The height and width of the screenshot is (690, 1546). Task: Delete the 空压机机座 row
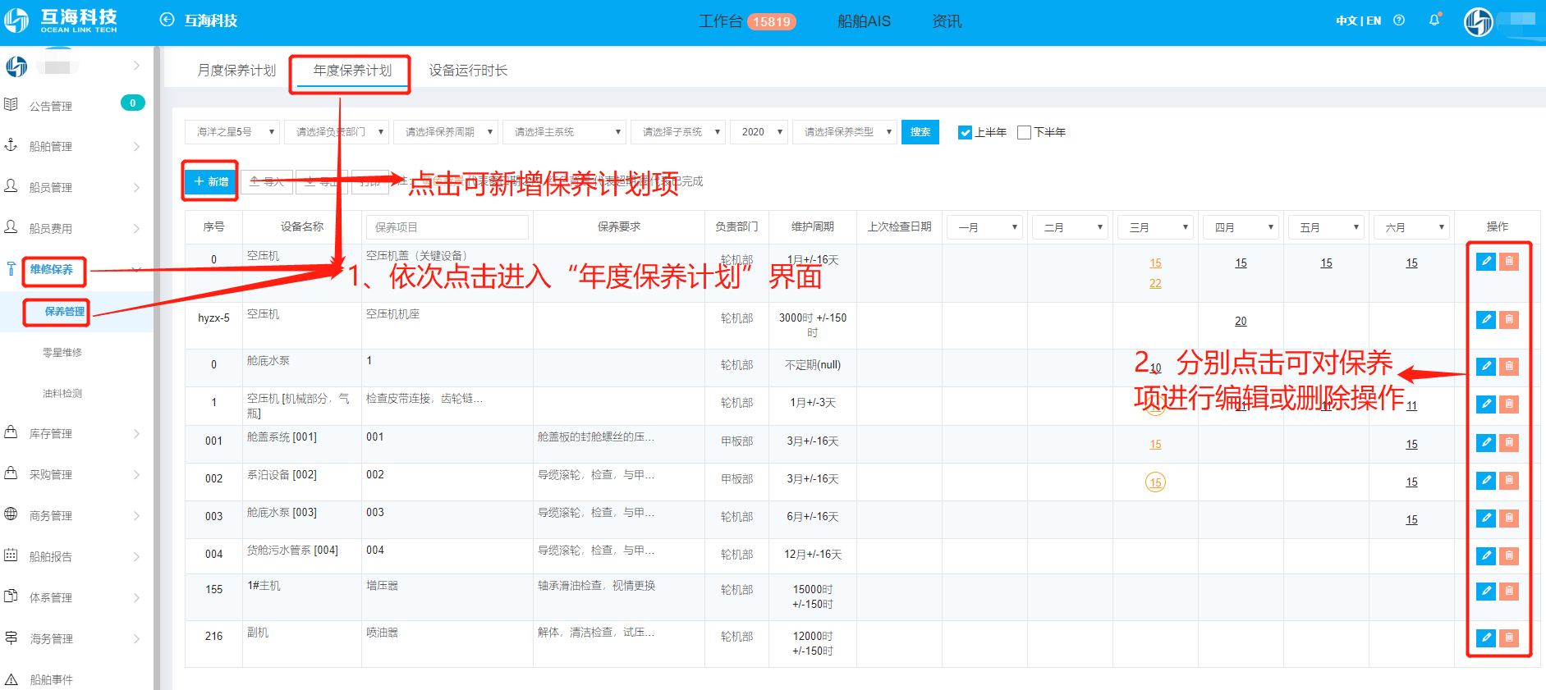pyautogui.click(x=1509, y=319)
